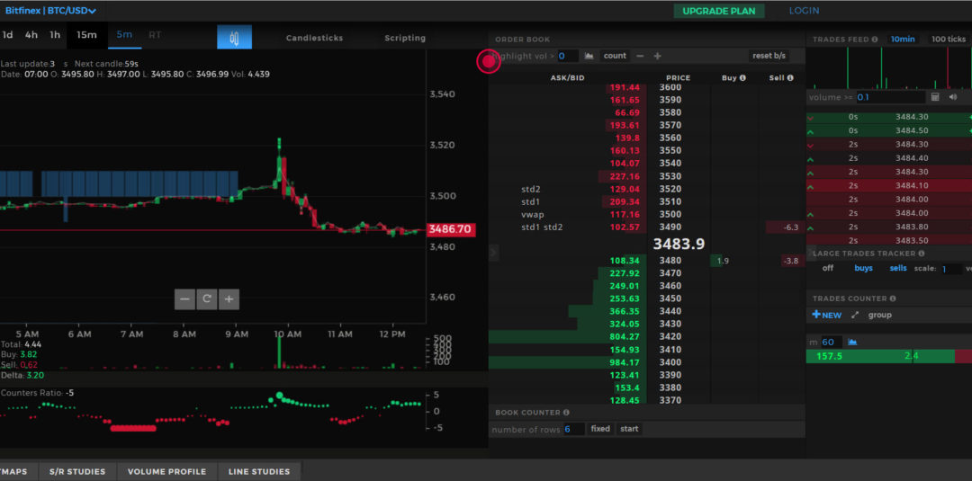Open the Volume Profile tab
The image size is (972, 481).
tap(166, 471)
